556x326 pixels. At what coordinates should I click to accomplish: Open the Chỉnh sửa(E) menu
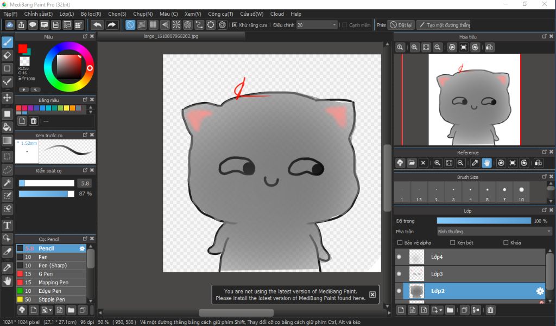point(39,14)
